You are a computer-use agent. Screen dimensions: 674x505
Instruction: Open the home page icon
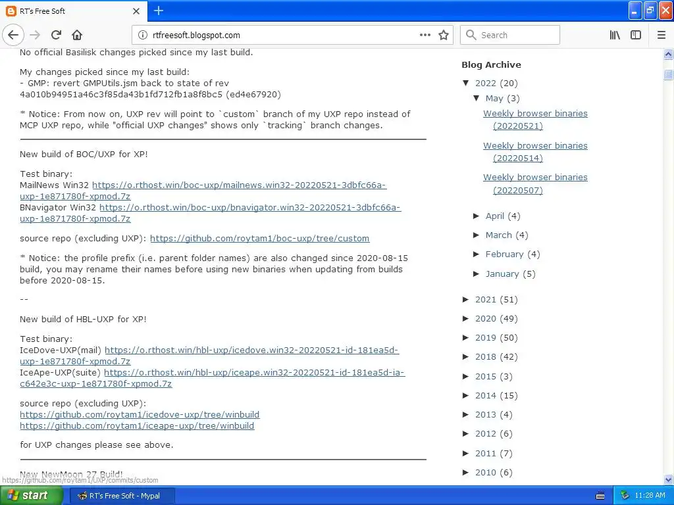77,35
